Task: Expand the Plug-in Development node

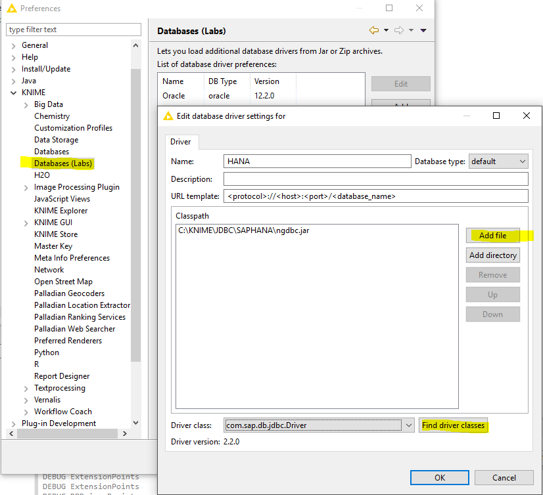Action: click(14, 424)
